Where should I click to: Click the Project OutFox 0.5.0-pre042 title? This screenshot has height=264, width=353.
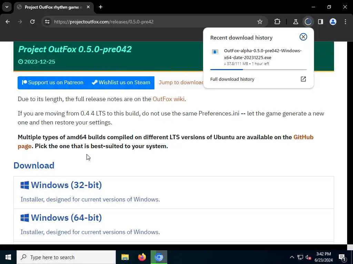pyautogui.click(x=75, y=49)
